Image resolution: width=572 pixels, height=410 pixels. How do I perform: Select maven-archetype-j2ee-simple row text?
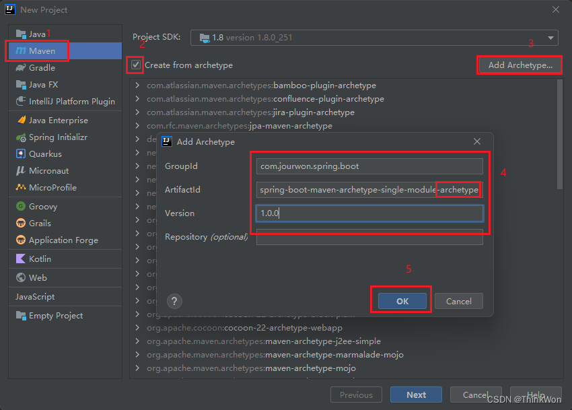[323, 341]
